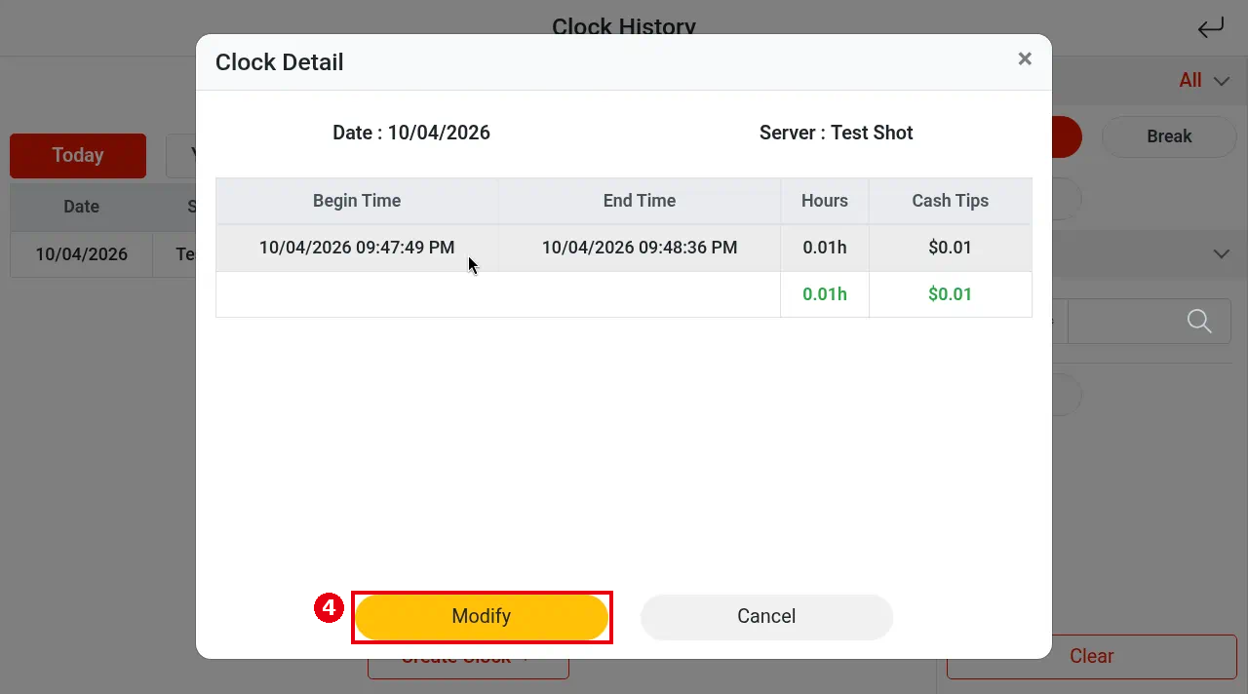Click the Clear button
The image size is (1248, 694).
(x=1092, y=656)
